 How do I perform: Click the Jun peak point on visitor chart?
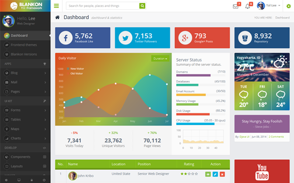point(149,75)
